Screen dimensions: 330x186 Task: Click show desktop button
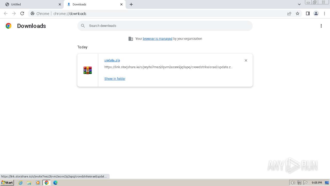[327, 183]
